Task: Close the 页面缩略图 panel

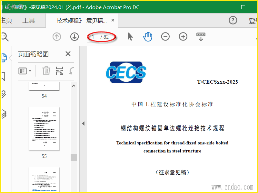Action: [x=68, y=54]
